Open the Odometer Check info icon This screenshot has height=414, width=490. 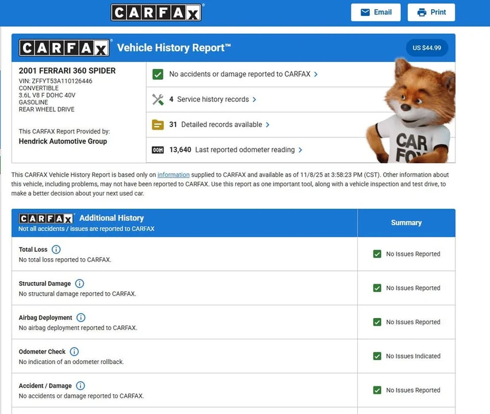(x=74, y=351)
